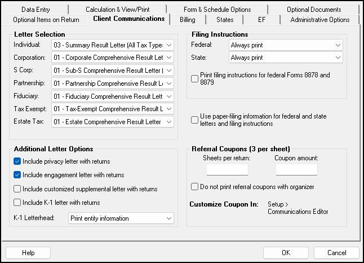
Task: Open the Individual letter selection dropdown
Action: (113, 45)
